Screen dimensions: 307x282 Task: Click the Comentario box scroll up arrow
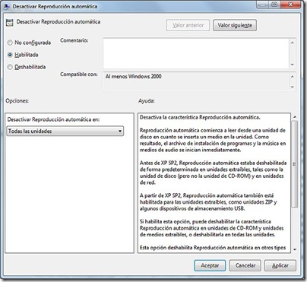coord(293,43)
